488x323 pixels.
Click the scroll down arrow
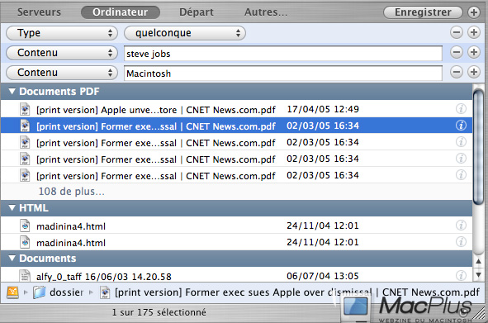coord(478,274)
